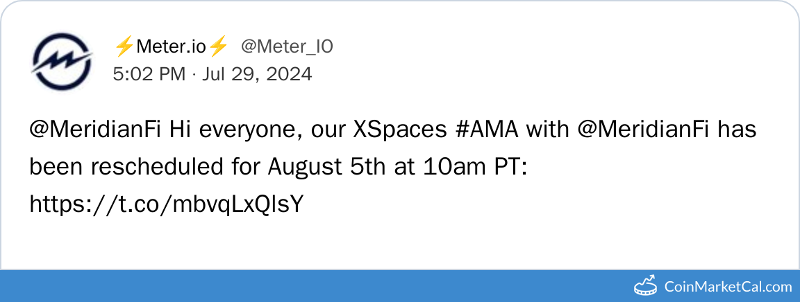Visit the CoinMarketCal.com footer text
Image resolution: width=800 pixels, height=302 pixels.
[728, 286]
